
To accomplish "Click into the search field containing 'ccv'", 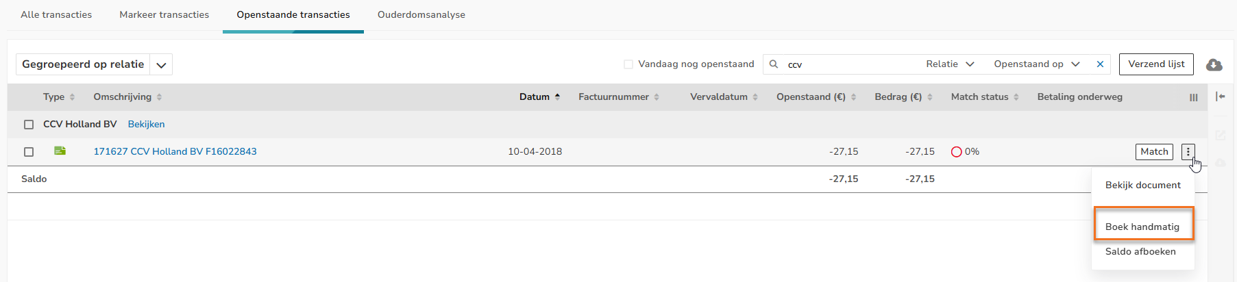I will tap(850, 64).
